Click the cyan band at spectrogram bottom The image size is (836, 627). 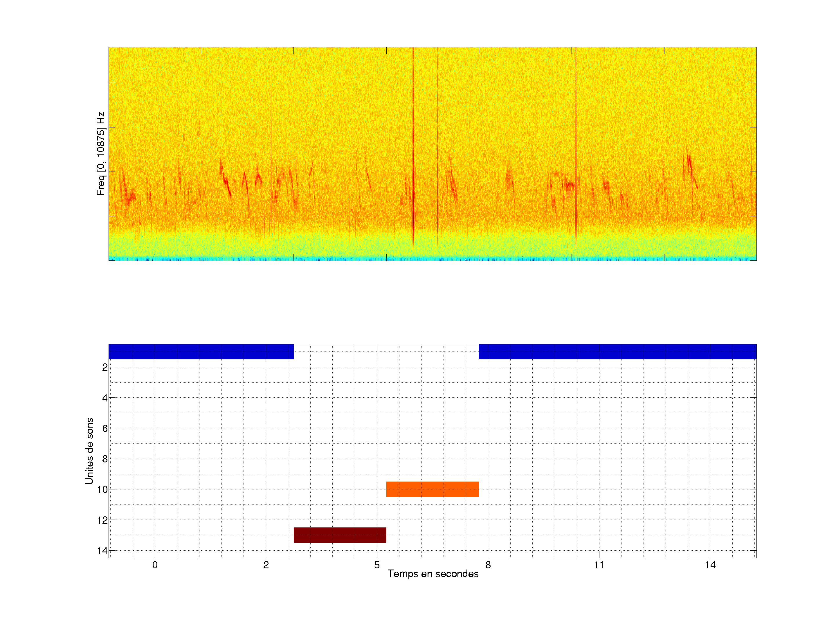[432, 259]
